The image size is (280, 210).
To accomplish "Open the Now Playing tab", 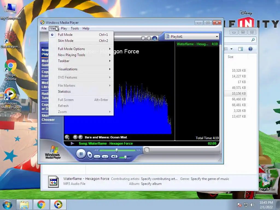I will pos(45,52).
